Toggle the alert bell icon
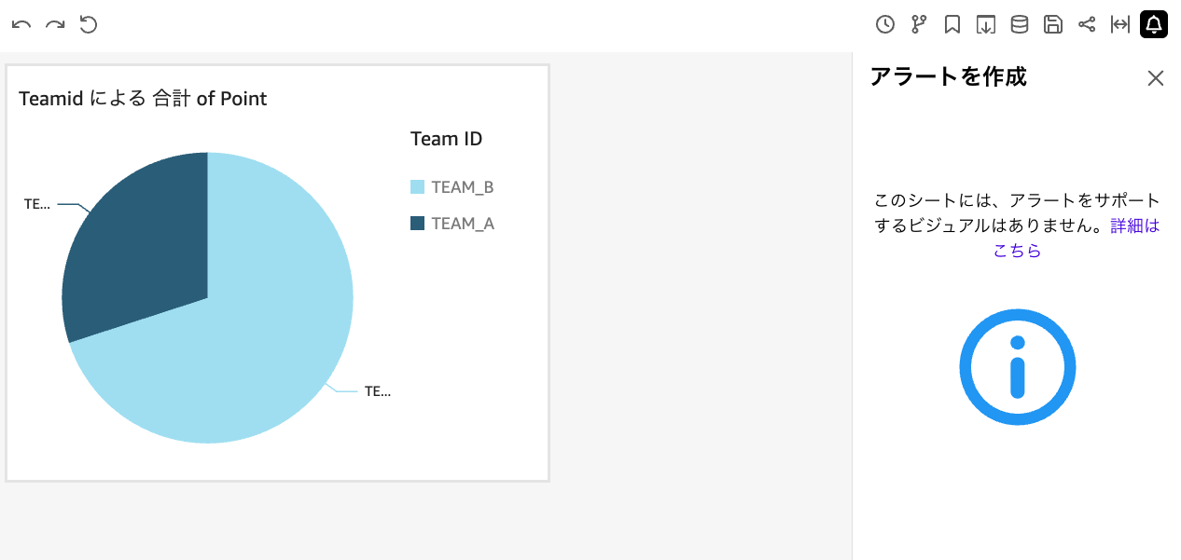 coord(1154,25)
